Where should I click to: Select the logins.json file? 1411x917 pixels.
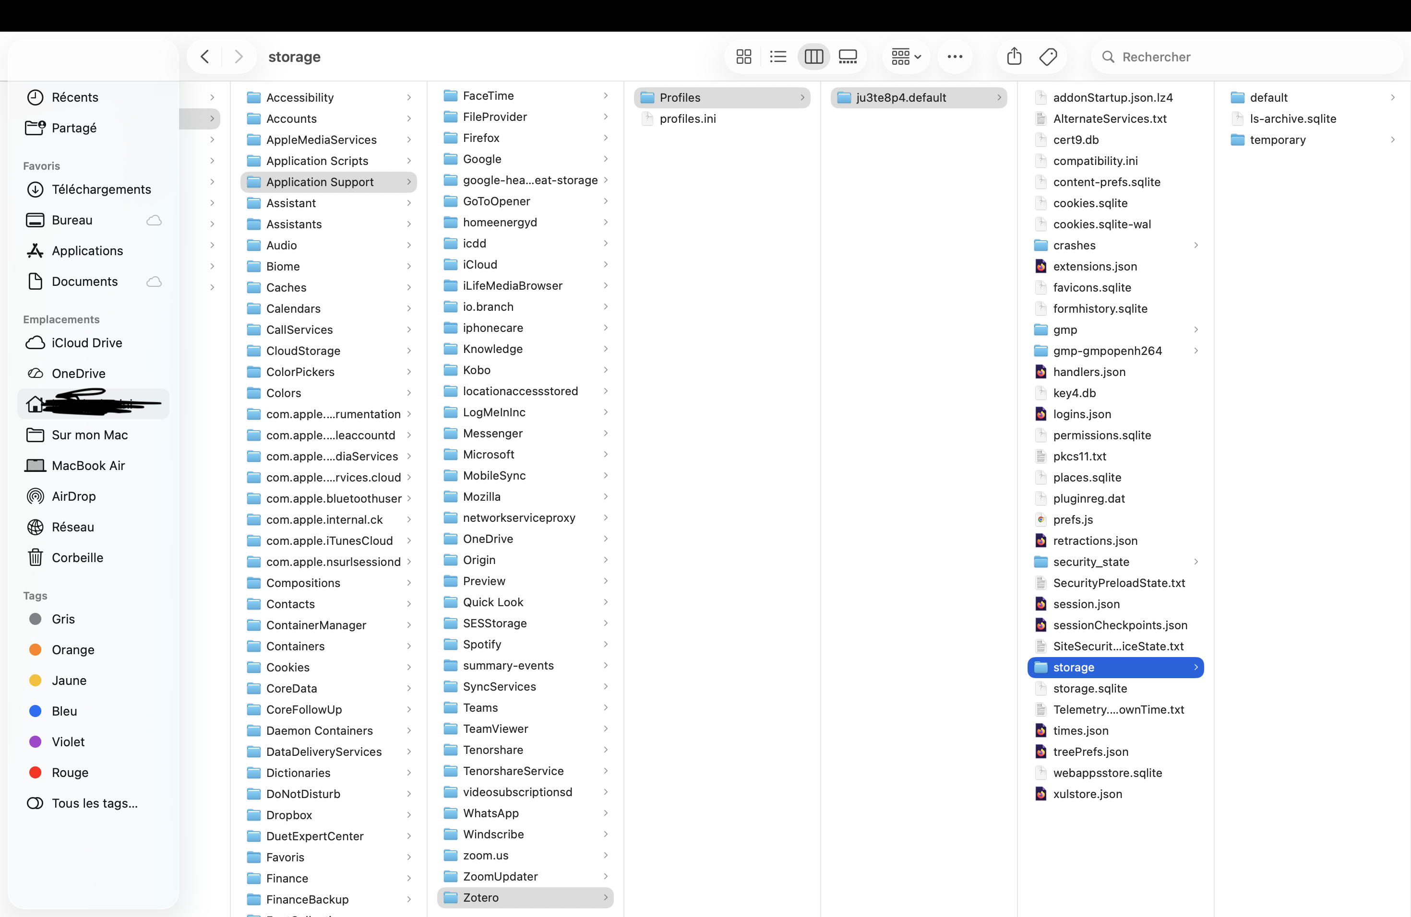[1082, 414]
